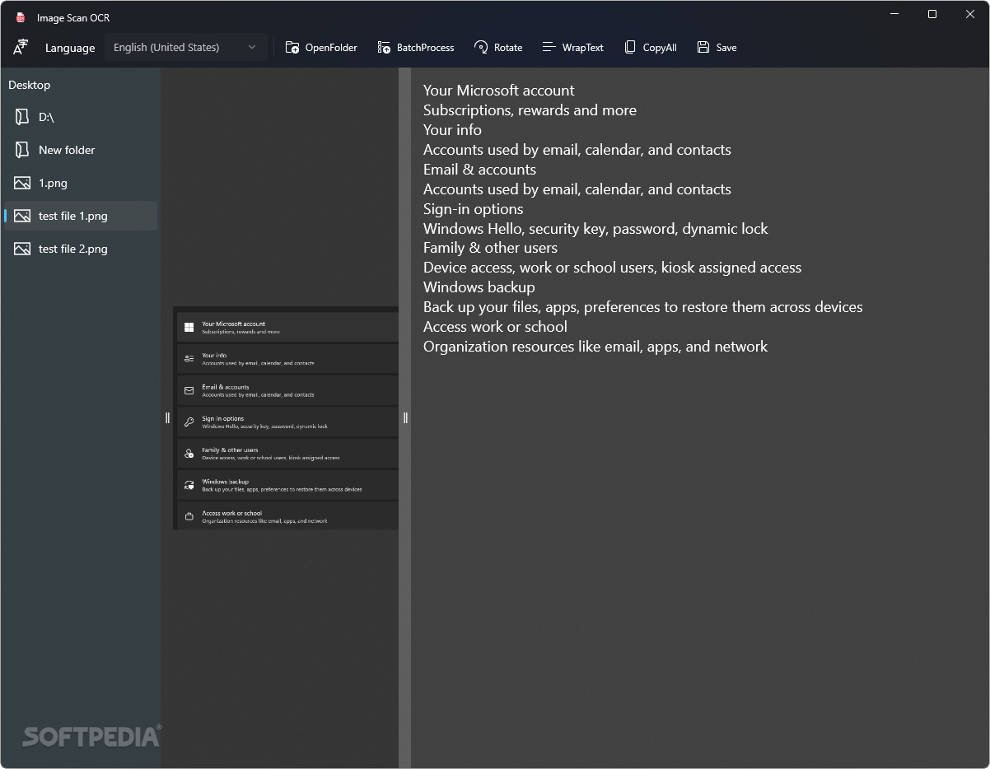Click the Rotate label
Screen dimensions: 990x769
pos(508,48)
